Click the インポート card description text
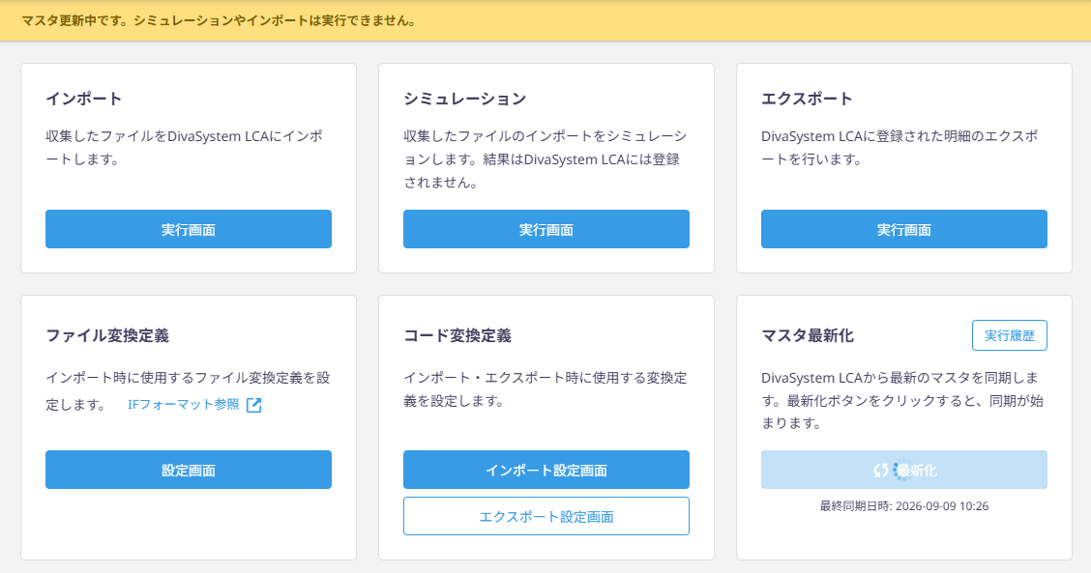The height and width of the screenshot is (573, 1091). (185, 148)
